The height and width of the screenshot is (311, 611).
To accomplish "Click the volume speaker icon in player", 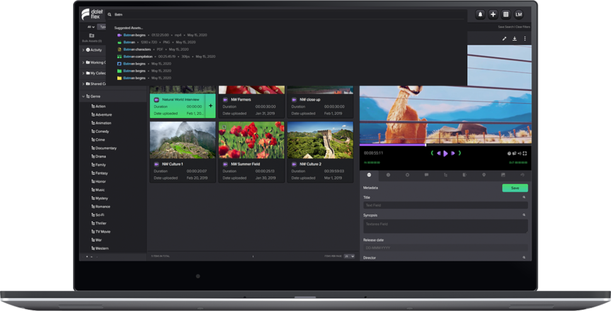I will 520,154.
